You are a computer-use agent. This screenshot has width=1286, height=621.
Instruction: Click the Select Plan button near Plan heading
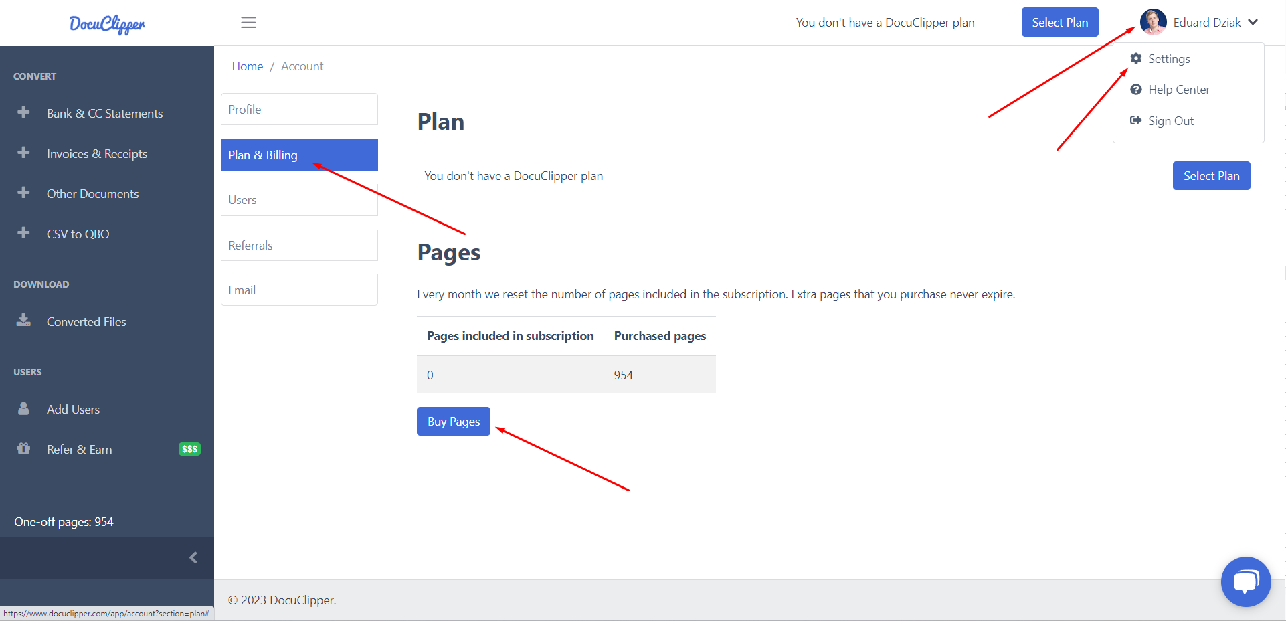(x=1211, y=175)
